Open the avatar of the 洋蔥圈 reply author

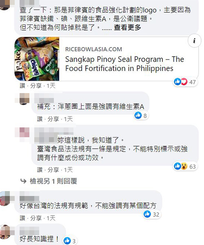[24, 98]
